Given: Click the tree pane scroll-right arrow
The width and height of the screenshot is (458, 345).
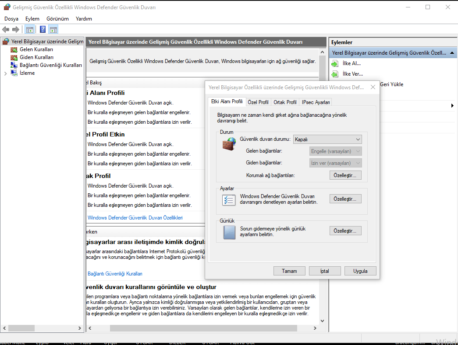Looking at the screenshot, I should point(79,328).
